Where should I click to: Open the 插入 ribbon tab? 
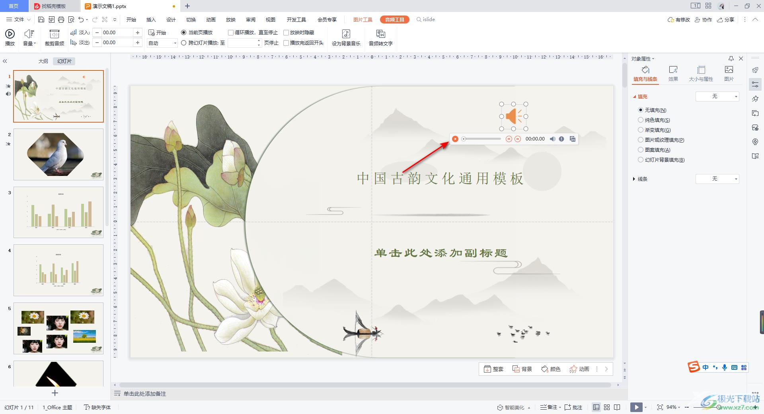point(151,20)
